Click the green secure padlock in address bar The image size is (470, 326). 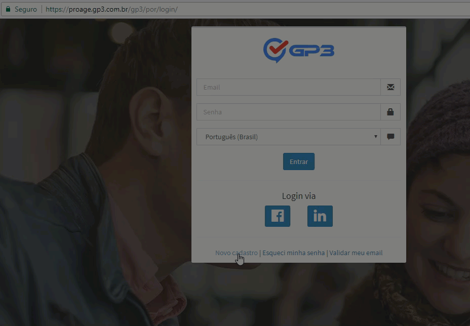(8, 9)
